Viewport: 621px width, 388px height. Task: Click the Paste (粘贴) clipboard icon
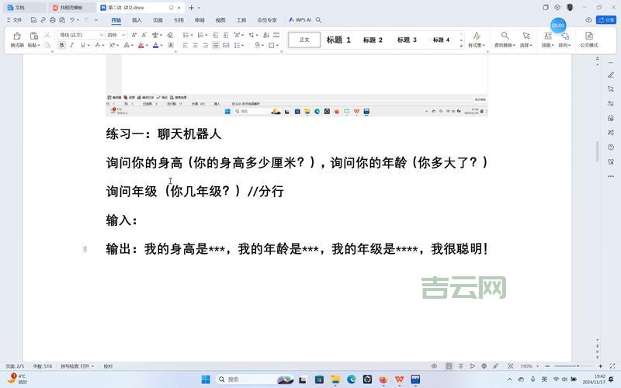tap(33, 36)
